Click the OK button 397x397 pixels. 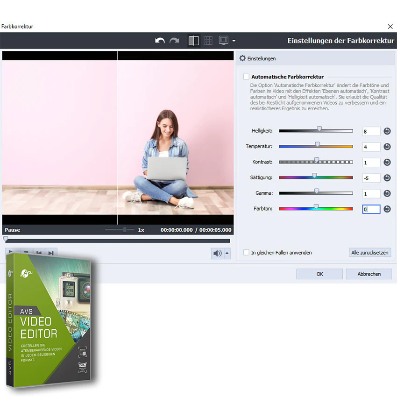coord(319,274)
